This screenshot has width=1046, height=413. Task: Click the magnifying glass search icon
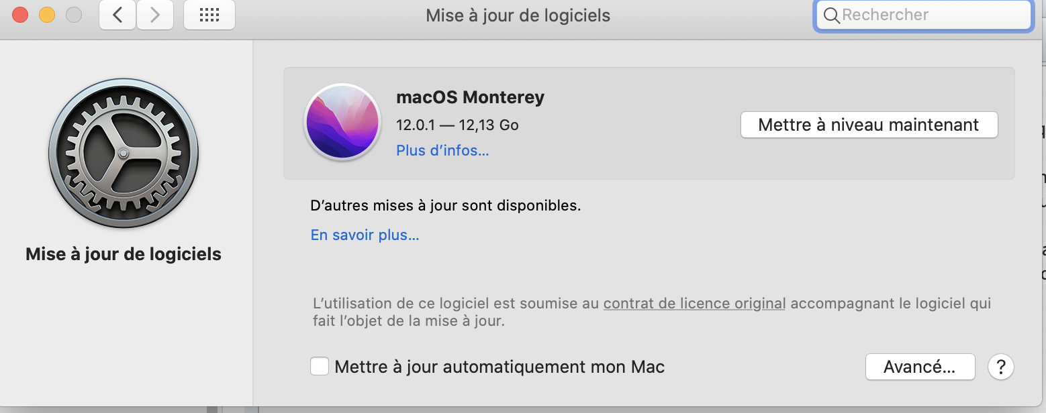pyautogui.click(x=831, y=15)
